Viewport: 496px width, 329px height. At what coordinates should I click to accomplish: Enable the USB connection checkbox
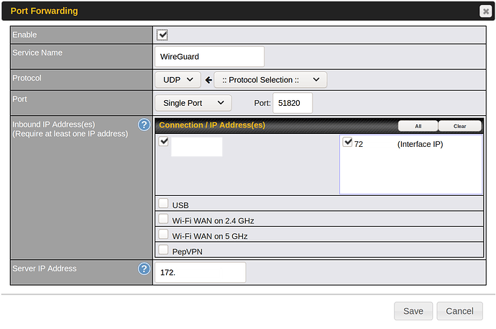pos(164,204)
